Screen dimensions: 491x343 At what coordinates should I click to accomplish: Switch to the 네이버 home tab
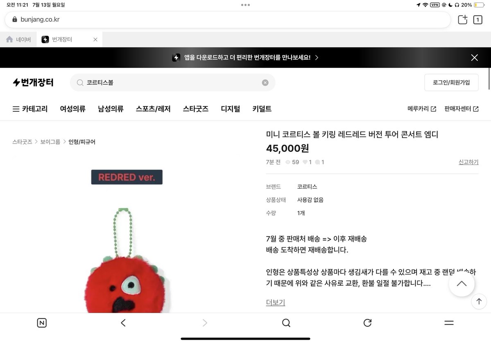pos(18,39)
